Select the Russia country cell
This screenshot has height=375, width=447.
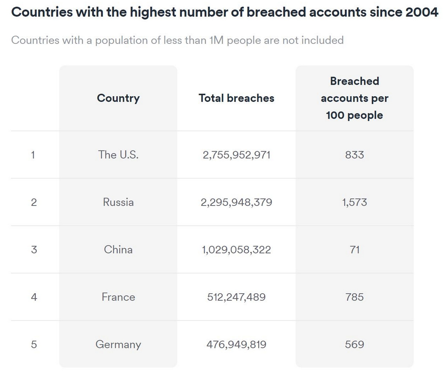click(118, 202)
